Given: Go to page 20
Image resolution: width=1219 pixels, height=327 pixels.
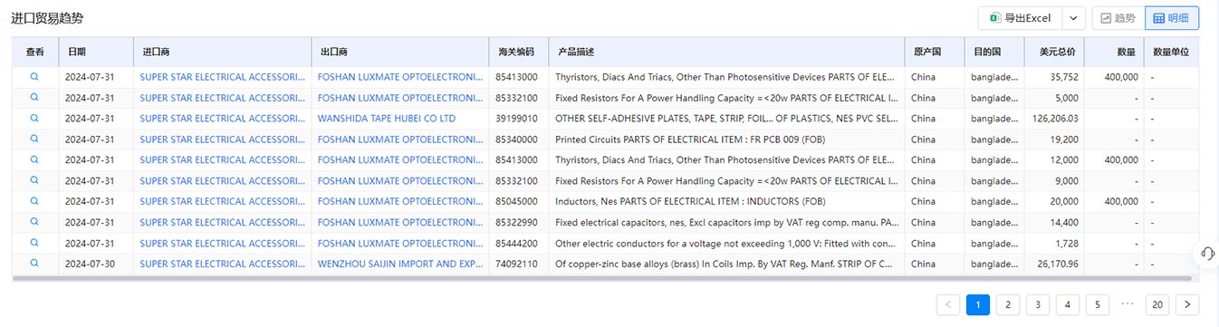Looking at the screenshot, I should pyautogui.click(x=1157, y=304).
